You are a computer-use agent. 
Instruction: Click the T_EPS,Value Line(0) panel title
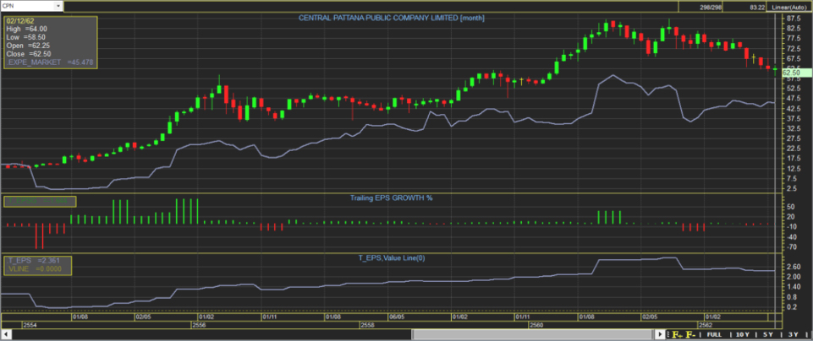(x=392, y=257)
